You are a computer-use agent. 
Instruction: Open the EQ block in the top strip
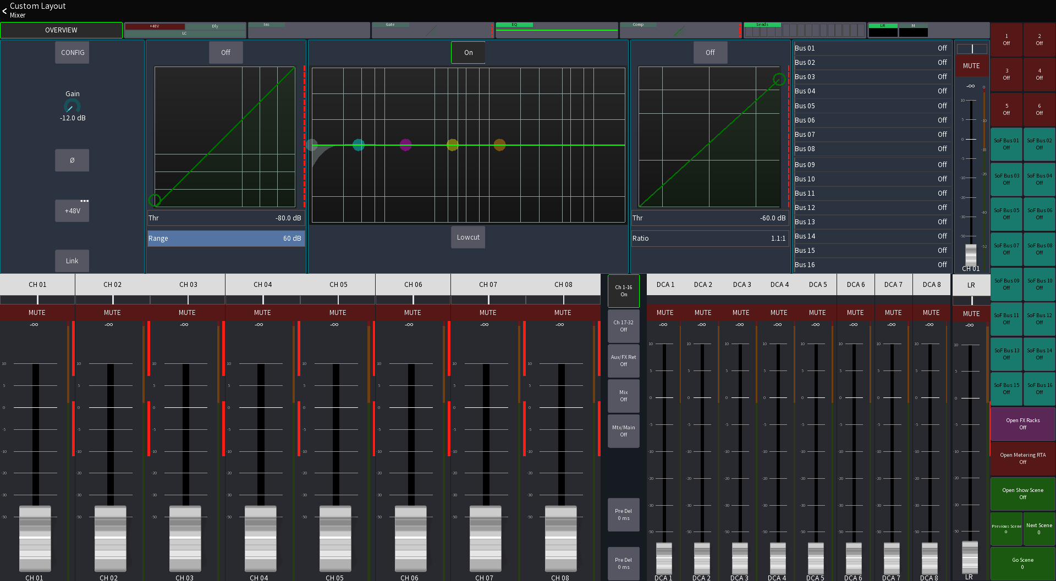coord(557,30)
